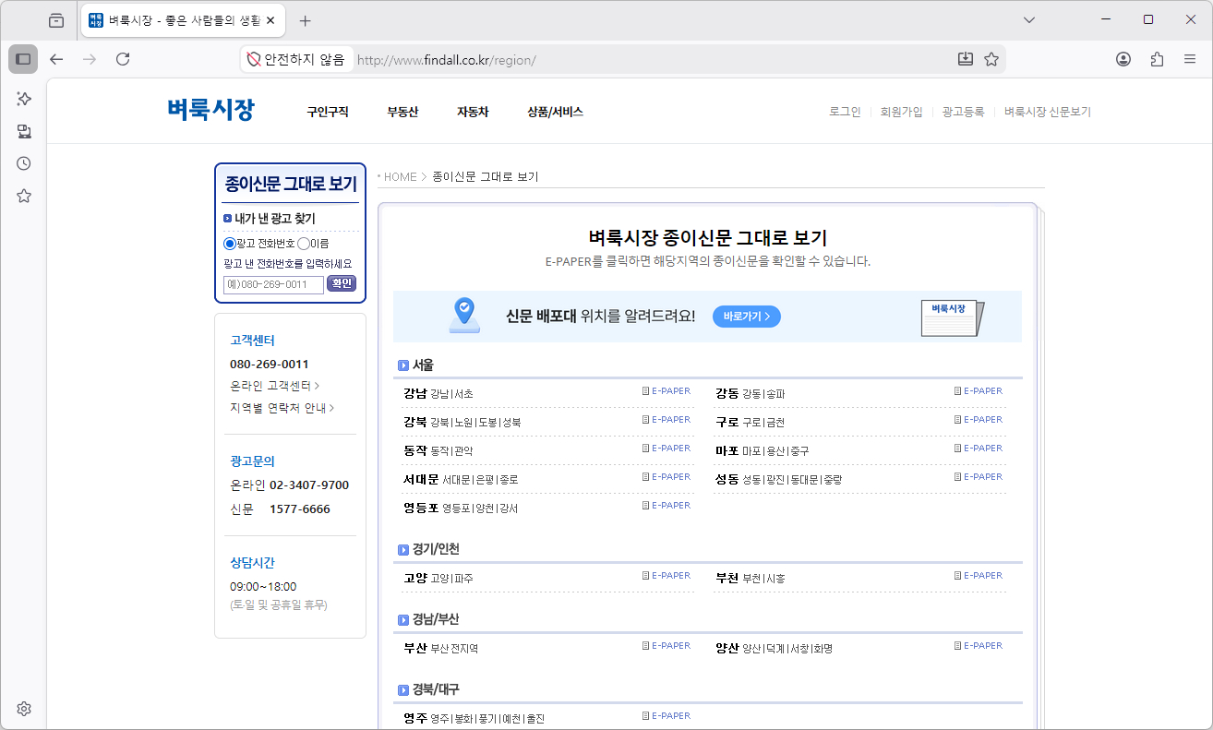Select the 이름 radio button
Screen dimensions: 1213x730
303,244
